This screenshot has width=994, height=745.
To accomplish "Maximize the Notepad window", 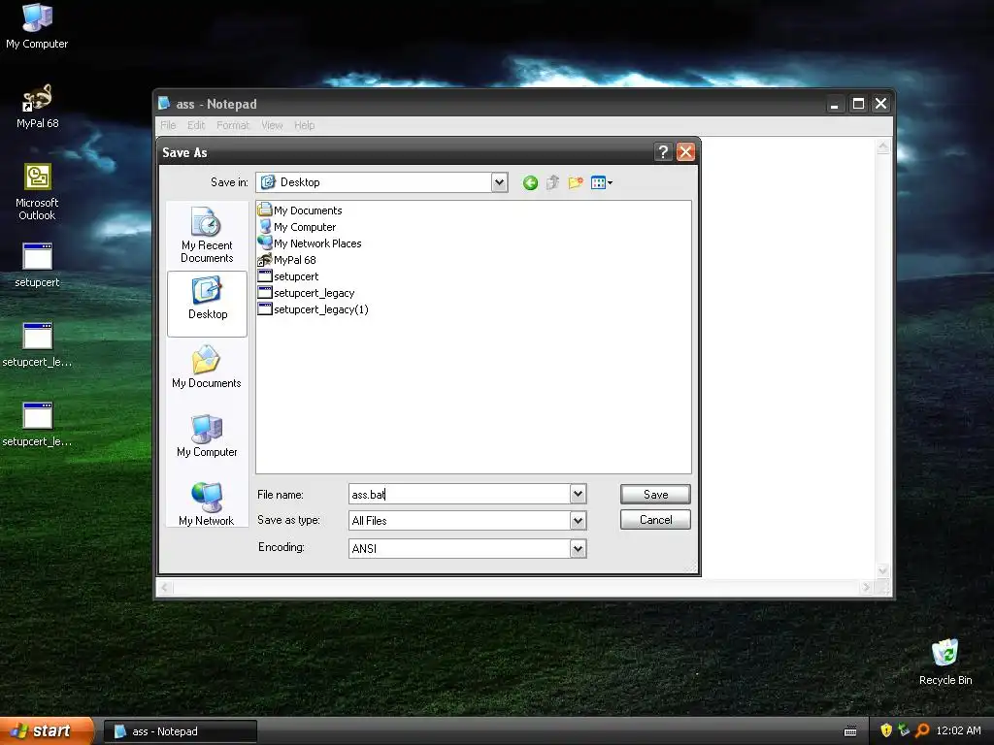I will [858, 104].
